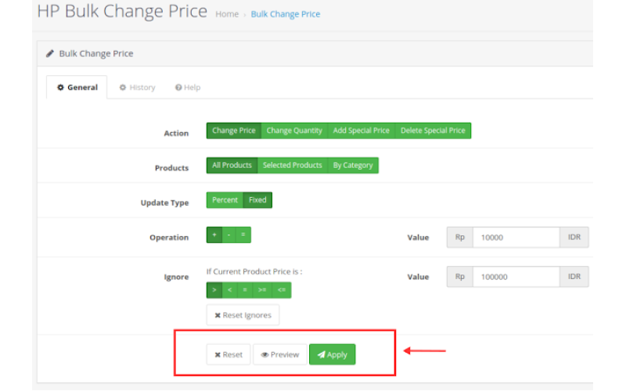The image size is (626, 391).
Task: Click the question mark icon on Help tab
Action: [x=178, y=88]
